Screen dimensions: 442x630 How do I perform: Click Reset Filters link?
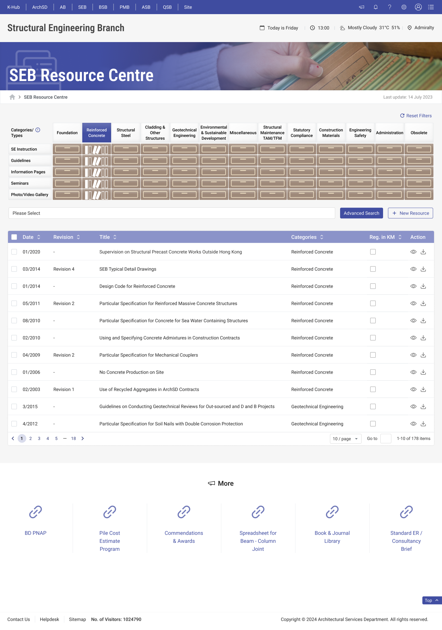point(416,116)
